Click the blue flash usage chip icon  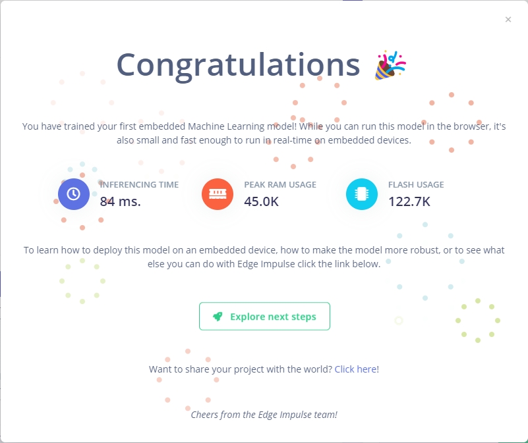click(x=361, y=194)
